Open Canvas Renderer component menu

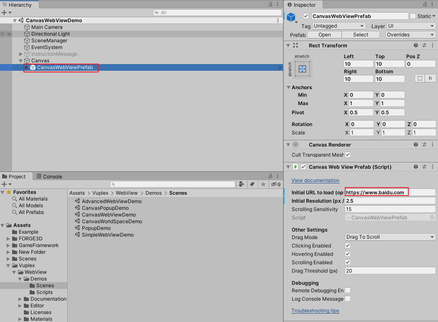[x=433, y=144]
